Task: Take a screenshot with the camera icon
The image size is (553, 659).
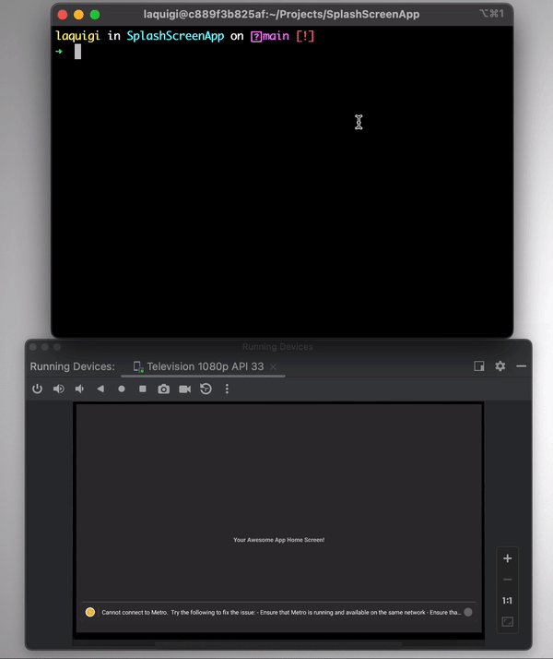Action: 164,389
